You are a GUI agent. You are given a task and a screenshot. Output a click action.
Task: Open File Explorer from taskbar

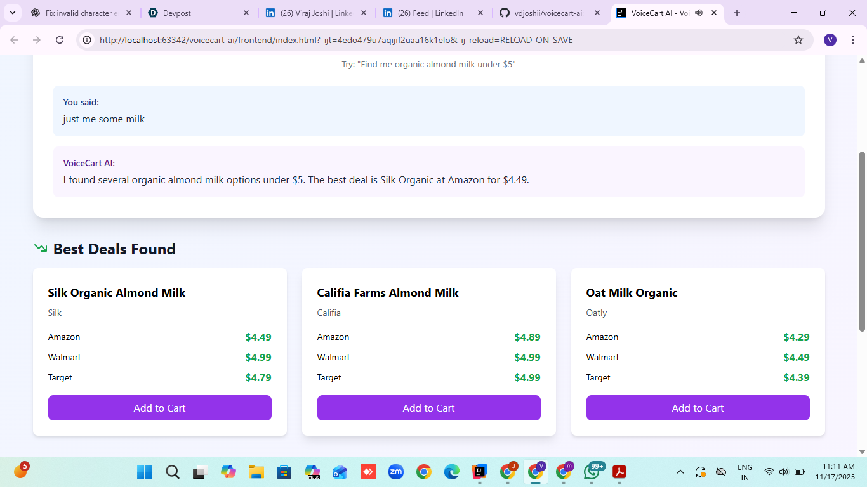tap(256, 472)
